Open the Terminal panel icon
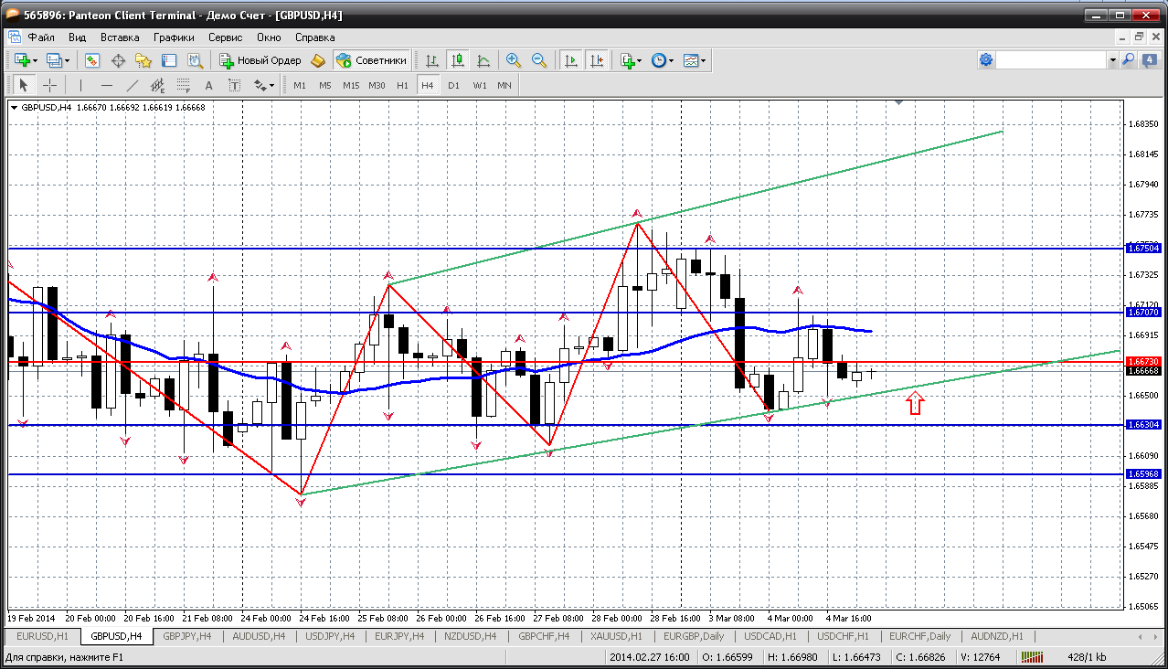This screenshot has height=669, width=1168. click(169, 60)
